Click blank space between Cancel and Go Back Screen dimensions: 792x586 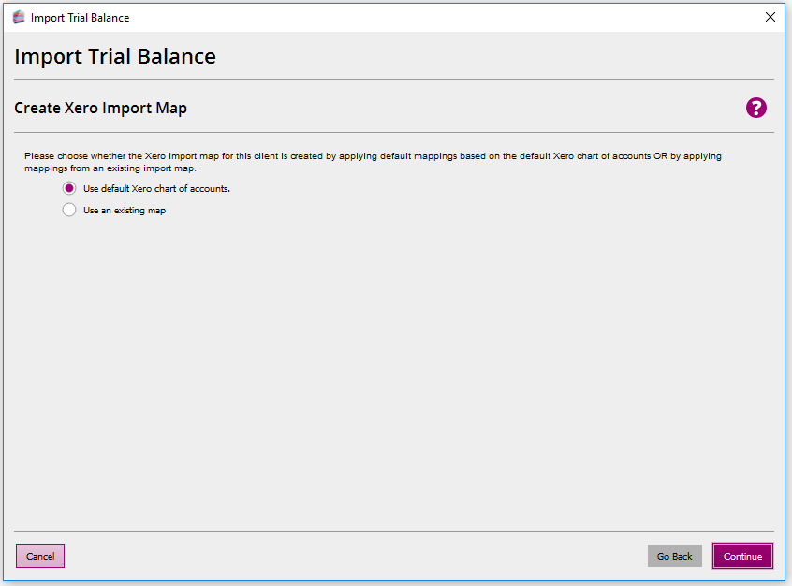(356, 556)
